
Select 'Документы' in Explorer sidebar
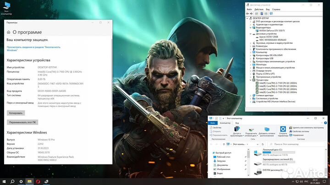[220, 165]
